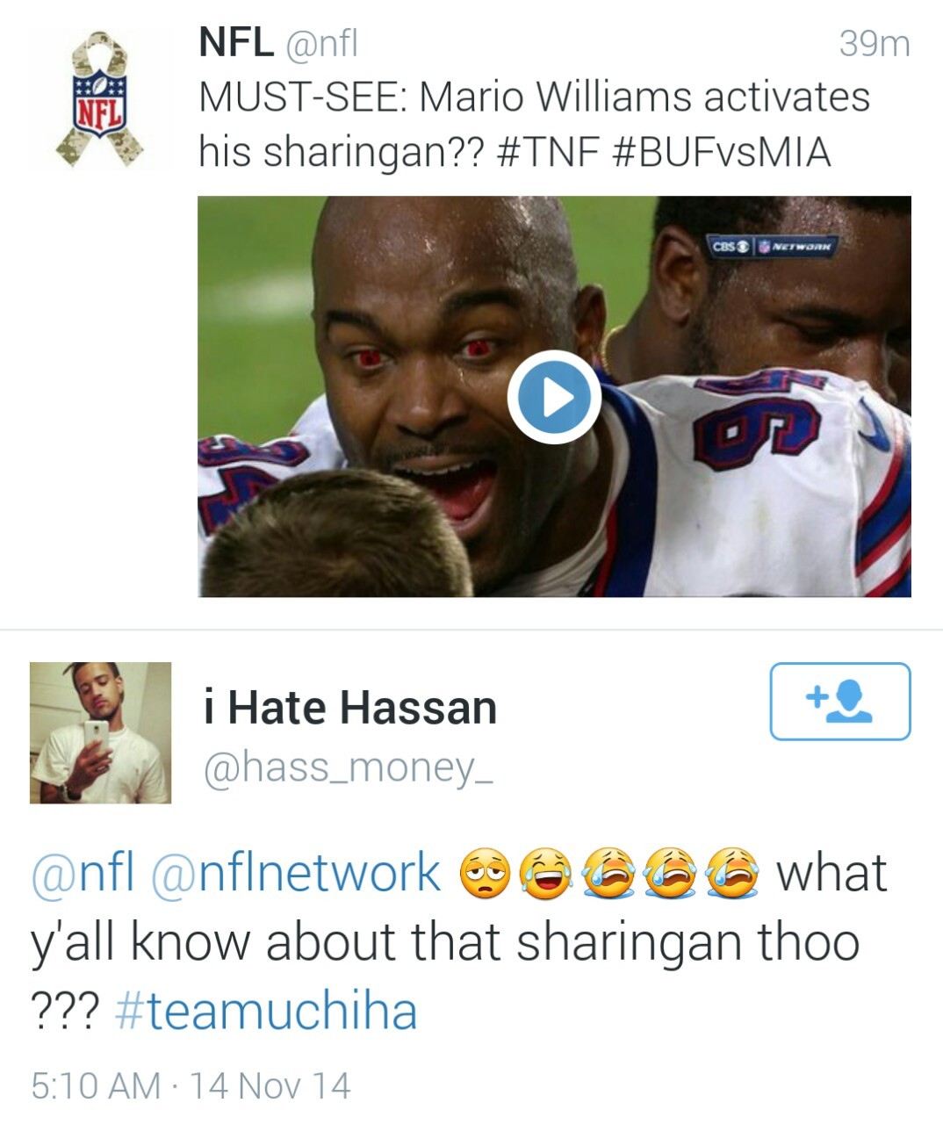This screenshot has height=1124, width=943.
Task: Tap the CBS NFL Network watermark in video
Action: tap(774, 247)
